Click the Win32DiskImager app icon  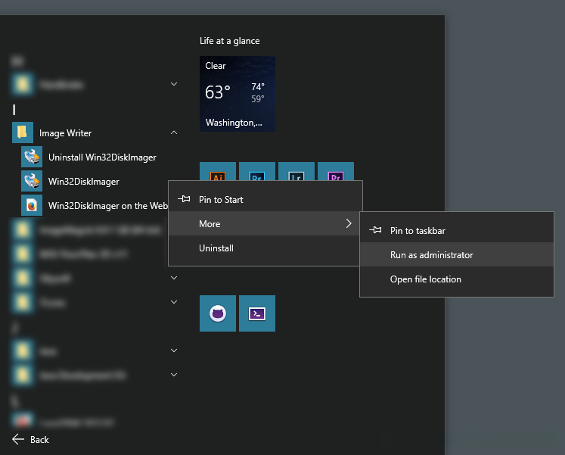pos(32,182)
